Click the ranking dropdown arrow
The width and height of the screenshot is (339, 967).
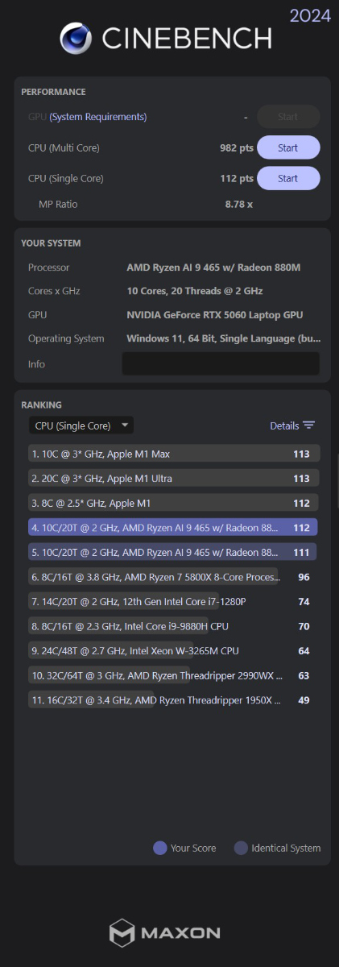point(125,425)
